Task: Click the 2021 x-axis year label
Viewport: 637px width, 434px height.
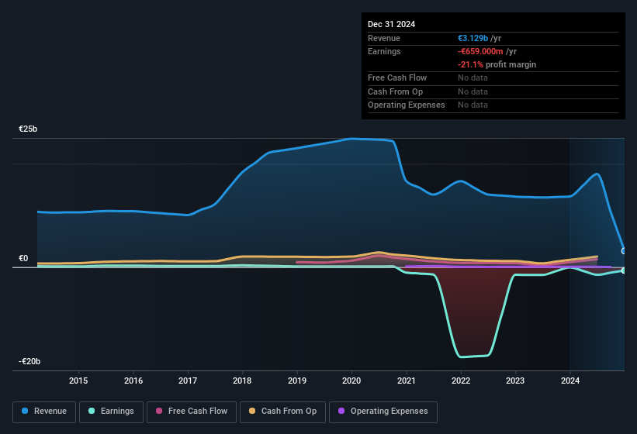Action: [407, 381]
